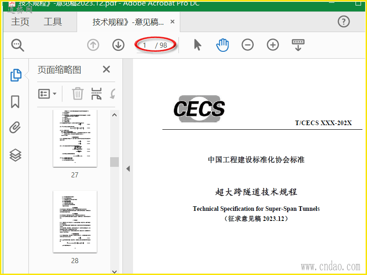
Task: Select the page 27 thumbnail
Action: [75, 138]
